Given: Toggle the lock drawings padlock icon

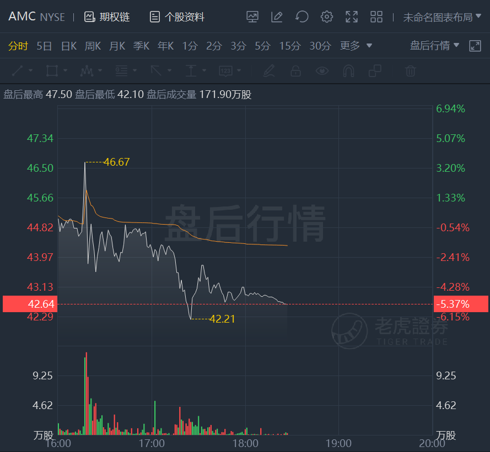Looking at the screenshot, I should point(295,71).
